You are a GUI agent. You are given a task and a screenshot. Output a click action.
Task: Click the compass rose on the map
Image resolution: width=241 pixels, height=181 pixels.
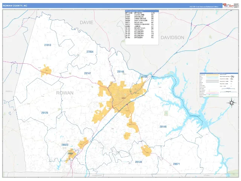pos(232,103)
